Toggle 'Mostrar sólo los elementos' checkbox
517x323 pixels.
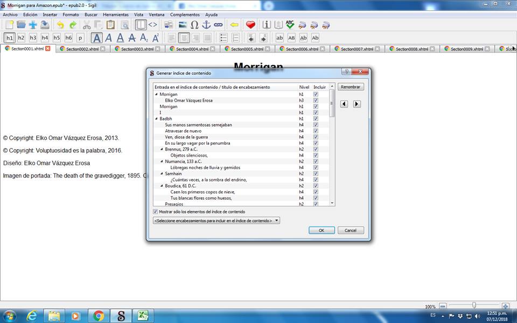156,212
